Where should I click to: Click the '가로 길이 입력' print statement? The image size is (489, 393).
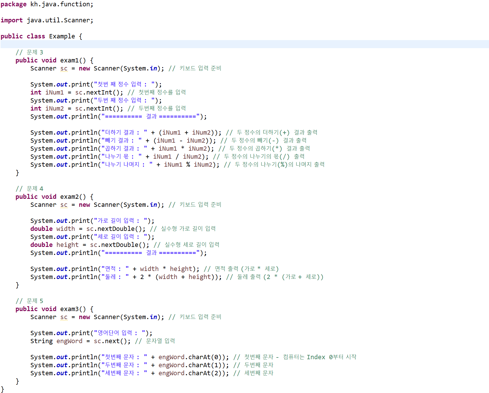coord(92,221)
